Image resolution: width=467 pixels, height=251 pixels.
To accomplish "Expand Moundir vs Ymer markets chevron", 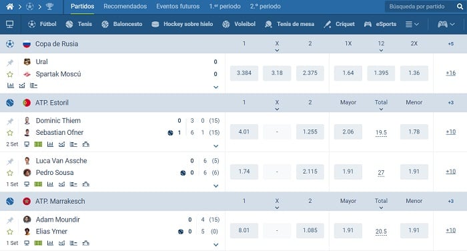I will (216, 245).
